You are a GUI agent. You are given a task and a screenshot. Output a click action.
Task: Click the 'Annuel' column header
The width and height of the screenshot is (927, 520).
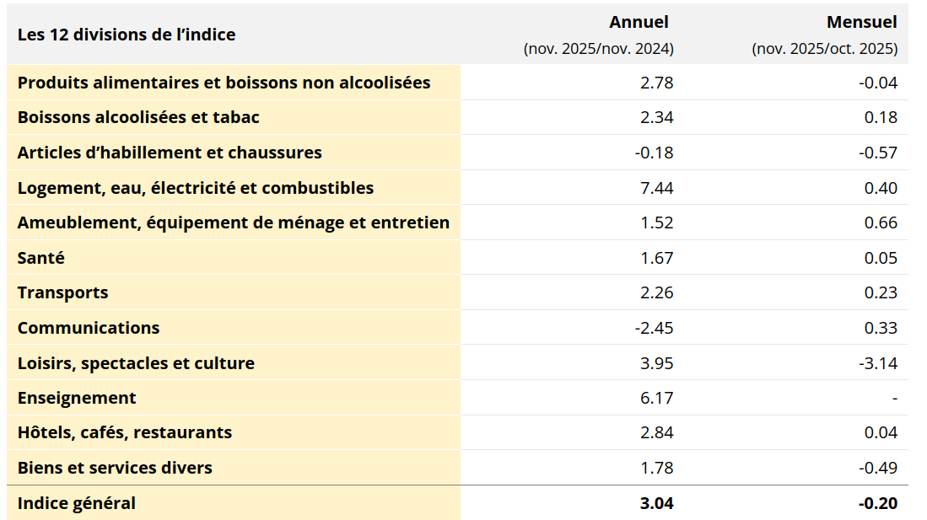pyautogui.click(x=639, y=23)
